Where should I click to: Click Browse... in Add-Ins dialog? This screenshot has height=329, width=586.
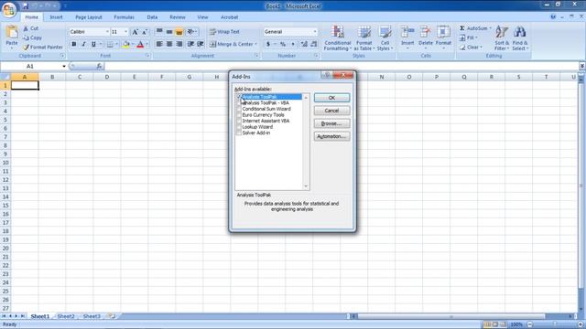click(x=331, y=123)
